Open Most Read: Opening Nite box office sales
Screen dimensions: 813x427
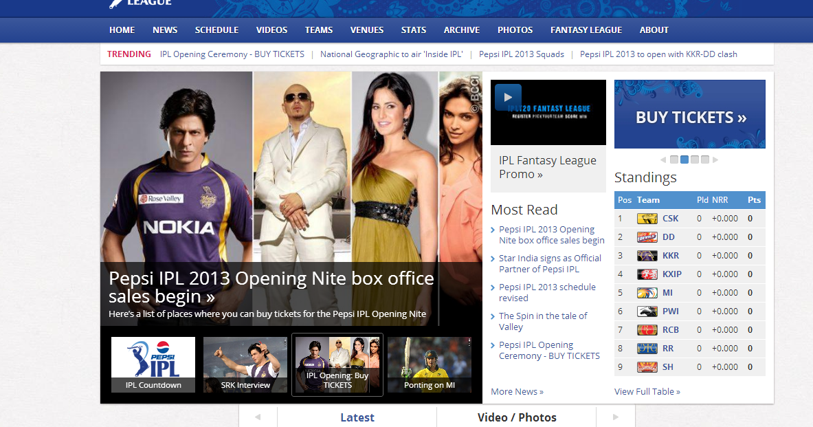click(552, 234)
